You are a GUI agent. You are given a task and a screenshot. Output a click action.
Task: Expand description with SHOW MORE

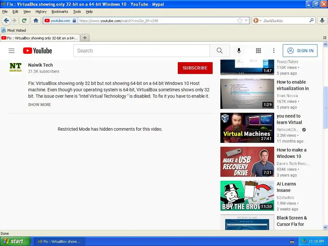point(39,105)
